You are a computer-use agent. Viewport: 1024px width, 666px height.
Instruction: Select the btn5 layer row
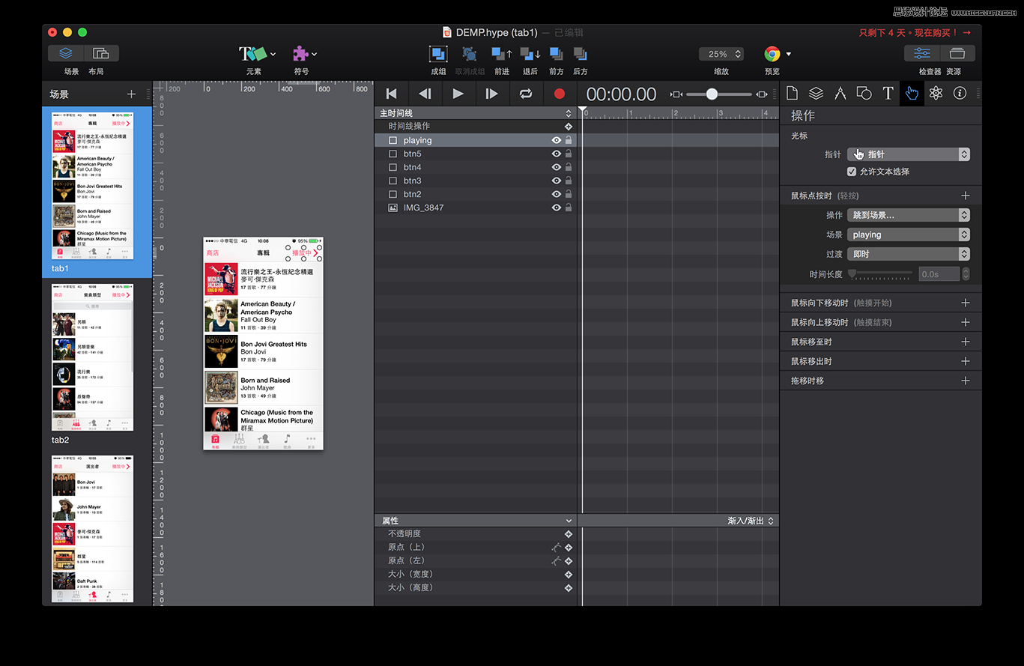pos(476,154)
